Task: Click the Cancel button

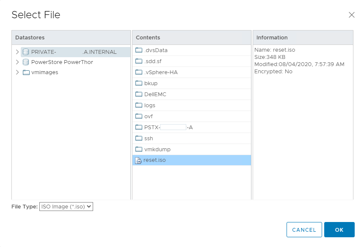Action: (304, 230)
